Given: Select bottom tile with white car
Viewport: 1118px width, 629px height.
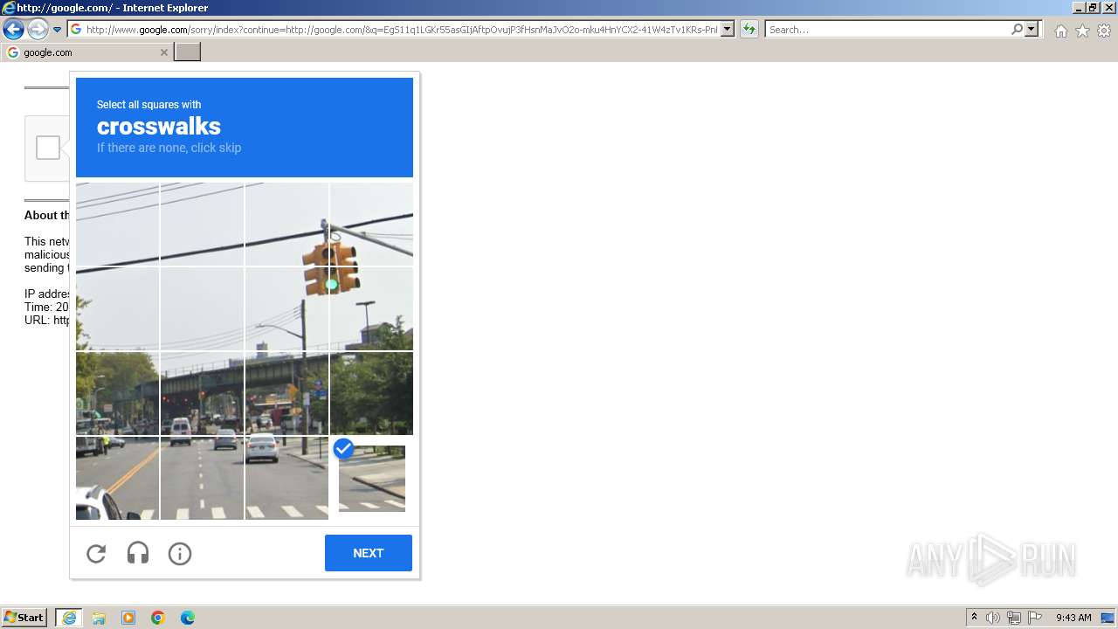Looking at the screenshot, I should 287,478.
